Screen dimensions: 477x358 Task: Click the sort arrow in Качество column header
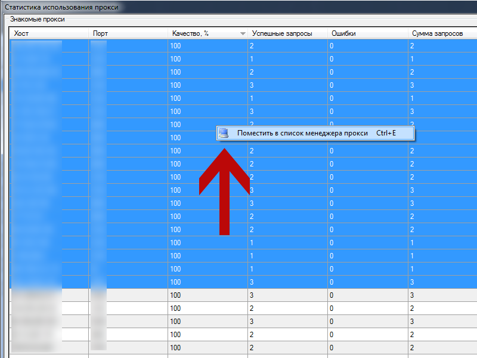point(242,34)
